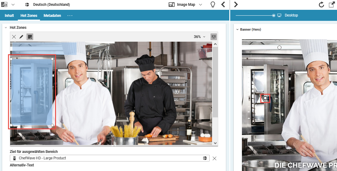
Task: Toggle the fit-to-view icon beside zoom percentage
Action: 214,37
